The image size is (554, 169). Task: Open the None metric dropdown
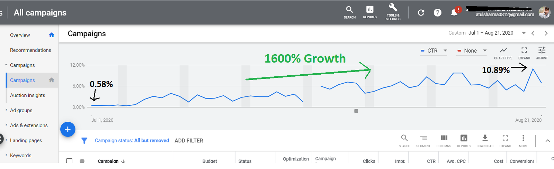point(472,51)
